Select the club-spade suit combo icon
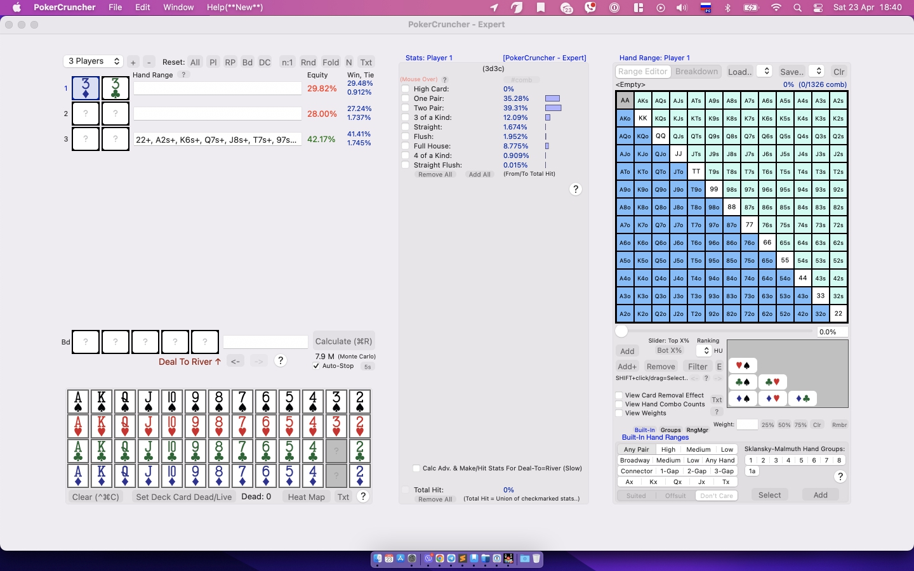The width and height of the screenshot is (914, 571). pos(743,382)
